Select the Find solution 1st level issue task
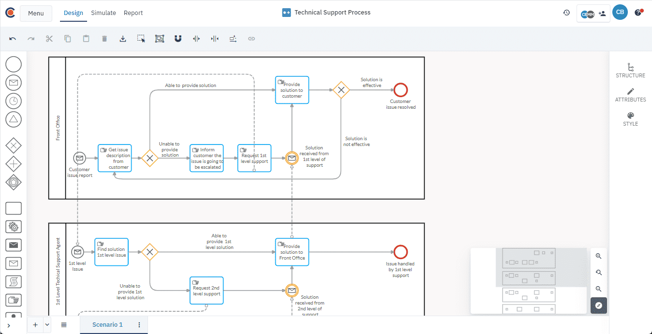This screenshot has width=652, height=334. [x=111, y=252]
